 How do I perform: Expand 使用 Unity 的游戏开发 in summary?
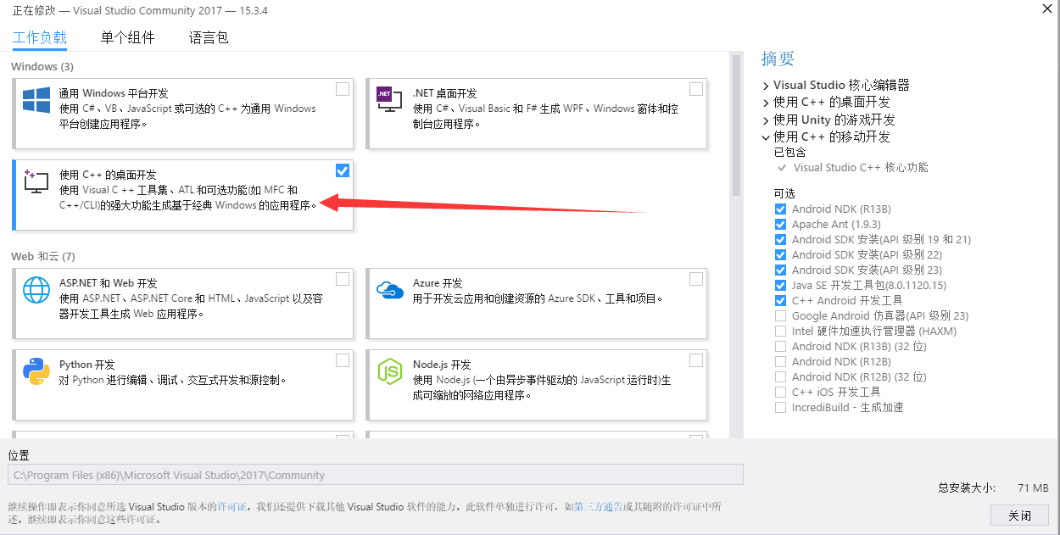[x=766, y=120]
